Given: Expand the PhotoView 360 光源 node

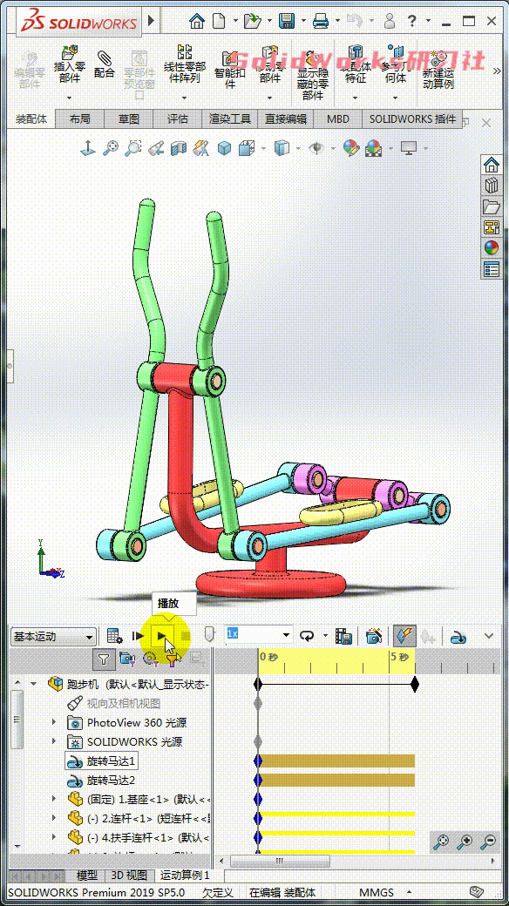Looking at the screenshot, I should (55, 722).
